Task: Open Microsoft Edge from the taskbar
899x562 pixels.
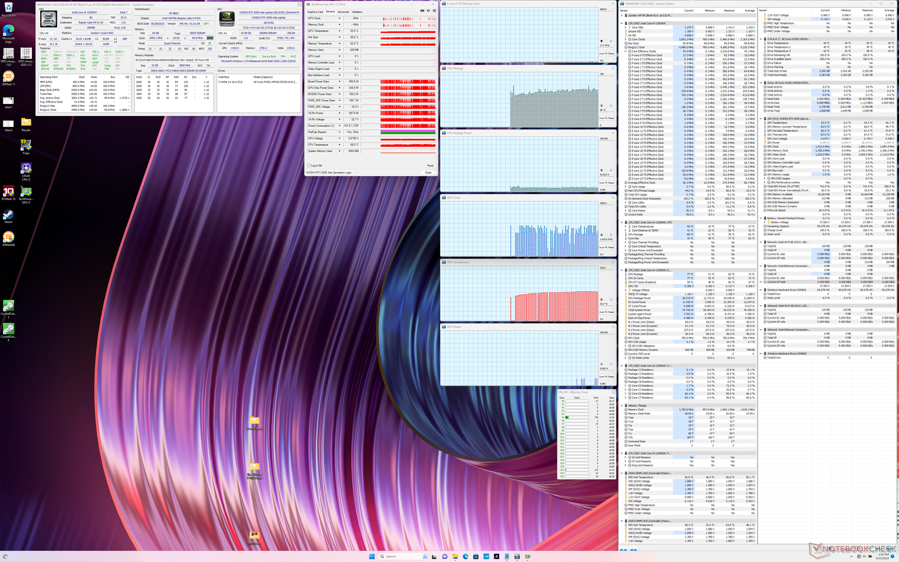Action: pos(465,556)
